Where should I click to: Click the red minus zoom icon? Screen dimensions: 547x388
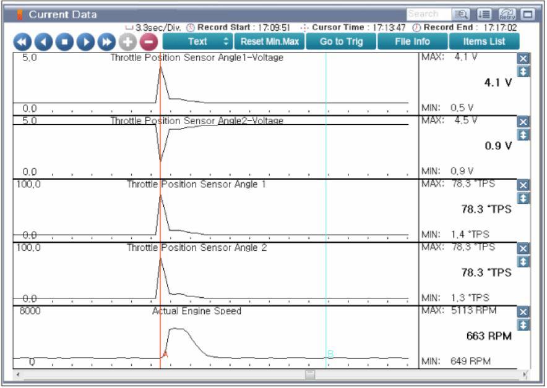pos(149,42)
